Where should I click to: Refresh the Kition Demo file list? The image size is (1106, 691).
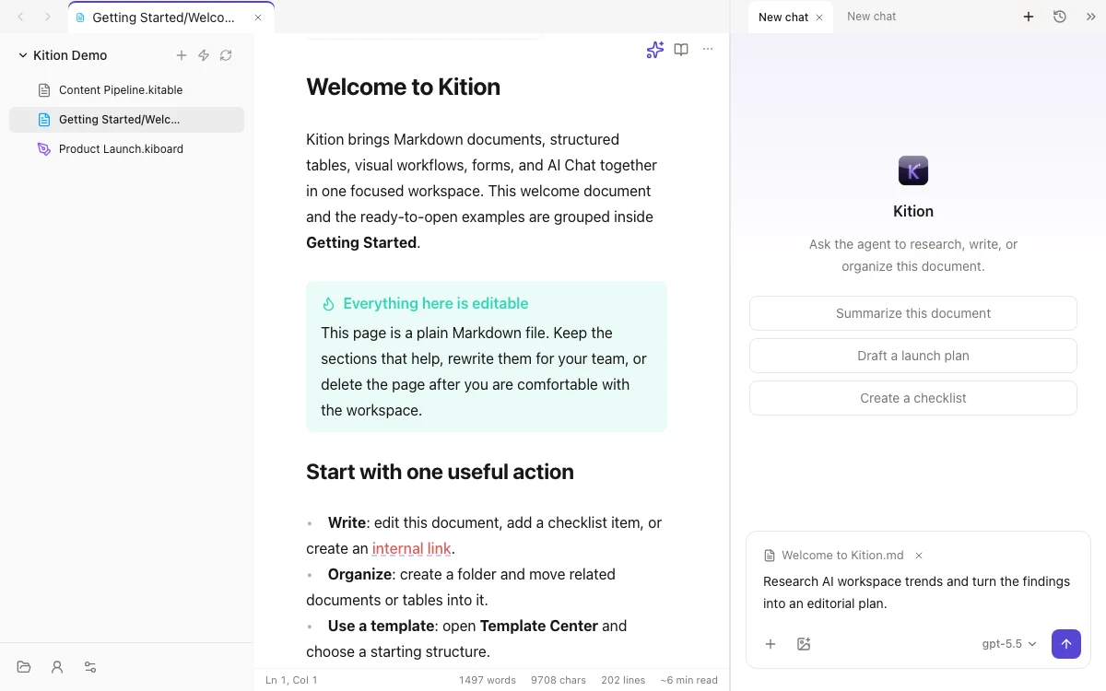226,55
